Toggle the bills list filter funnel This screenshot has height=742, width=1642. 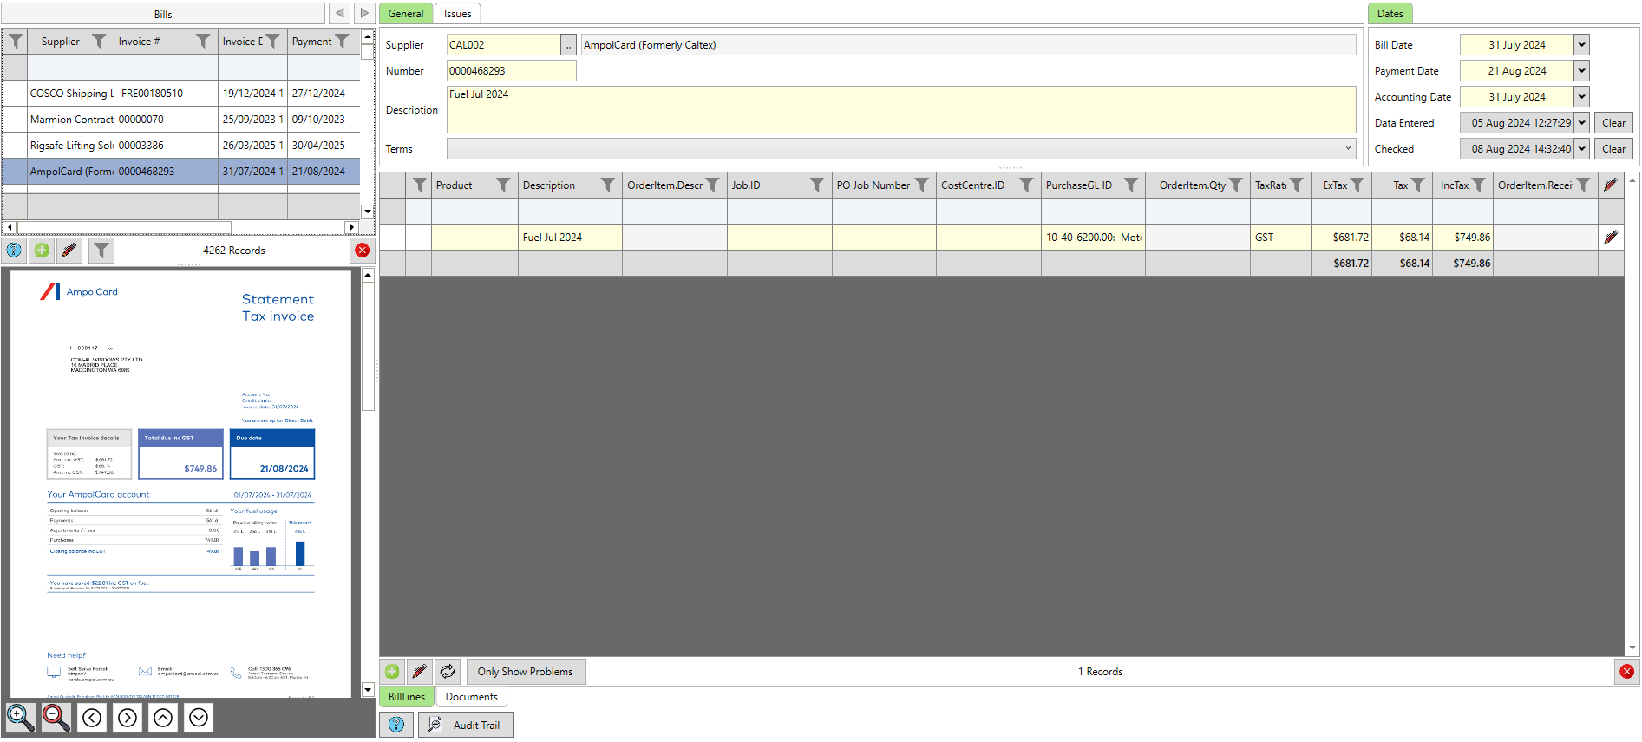pos(101,251)
